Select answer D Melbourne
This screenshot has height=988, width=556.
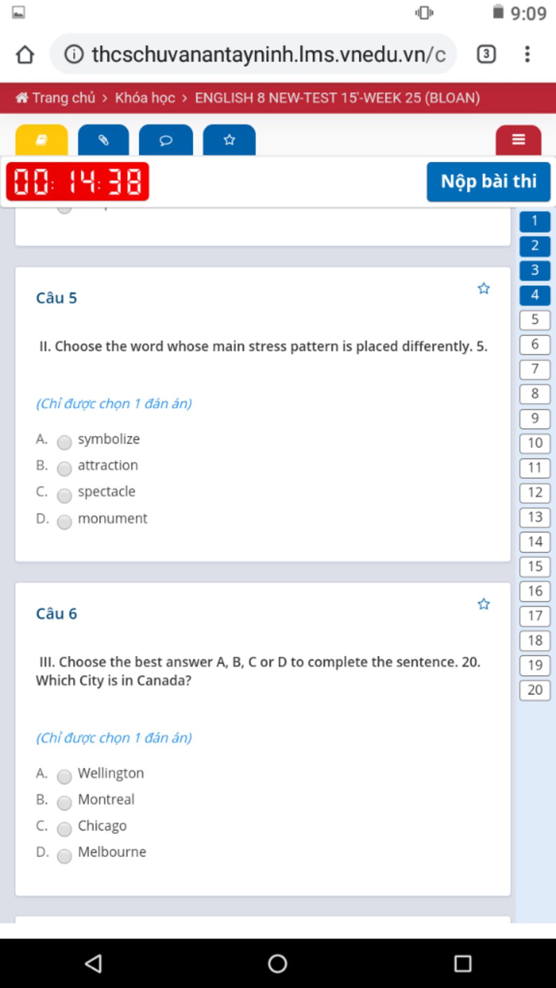[64, 856]
